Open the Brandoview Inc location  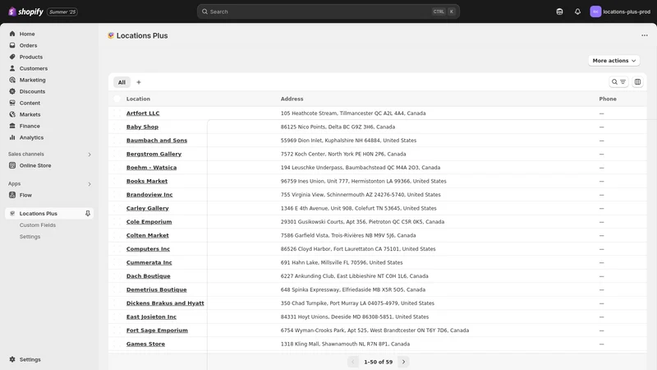point(149,195)
